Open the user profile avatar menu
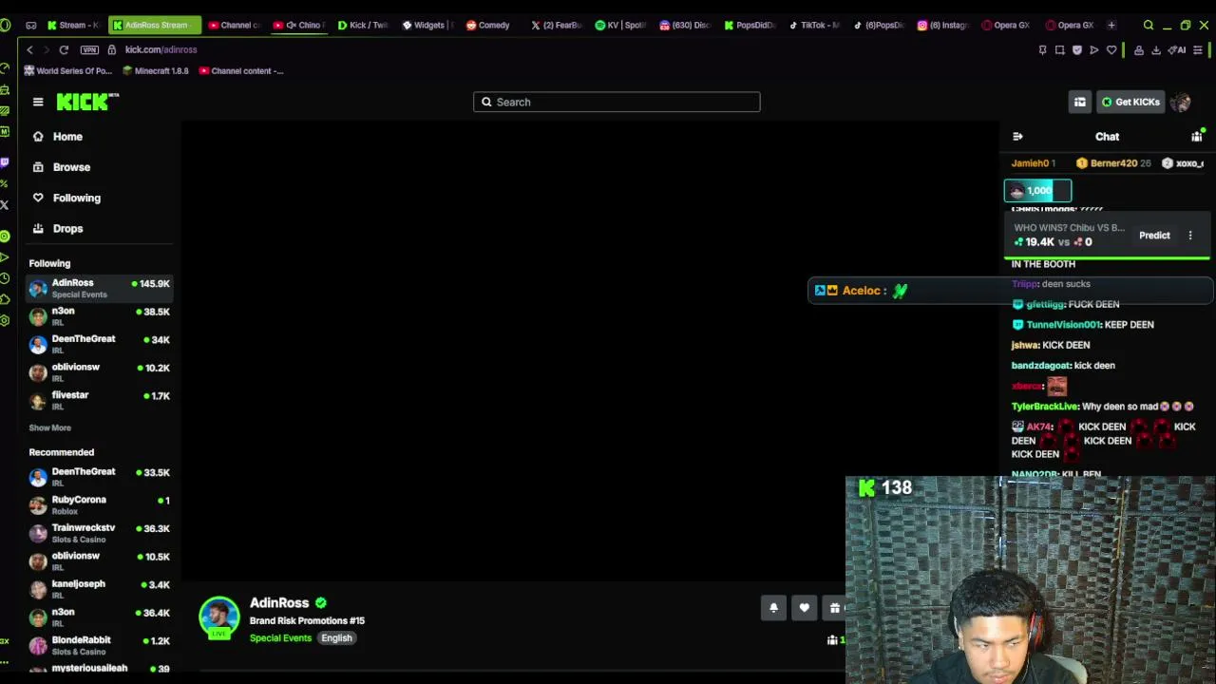Viewport: 1216px width, 684px height. pos(1181,102)
